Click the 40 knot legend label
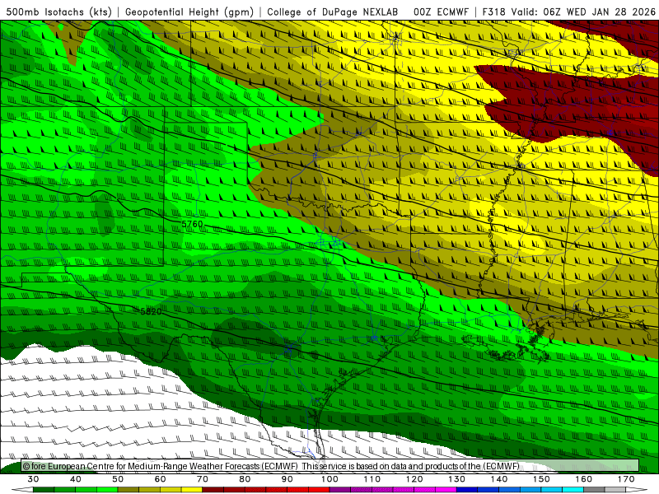 point(76,479)
